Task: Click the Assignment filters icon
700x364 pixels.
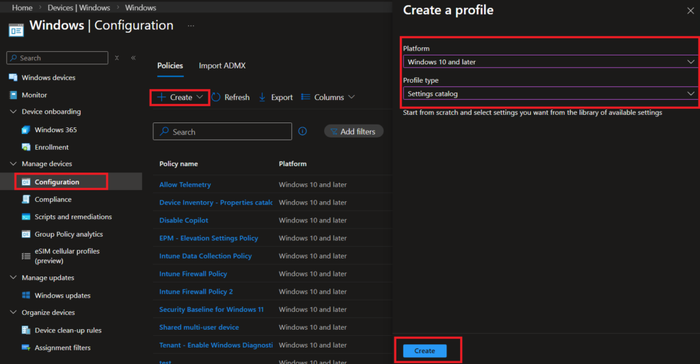Action: click(x=26, y=348)
